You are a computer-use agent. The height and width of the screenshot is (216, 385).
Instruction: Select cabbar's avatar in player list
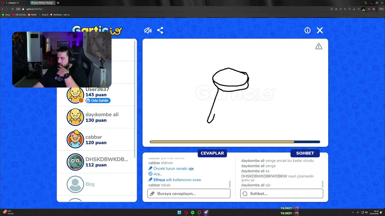[x=75, y=139]
